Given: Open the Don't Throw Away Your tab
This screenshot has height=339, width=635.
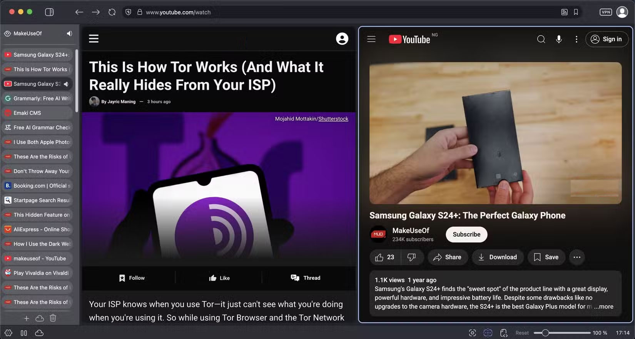Looking at the screenshot, I should click(37, 171).
